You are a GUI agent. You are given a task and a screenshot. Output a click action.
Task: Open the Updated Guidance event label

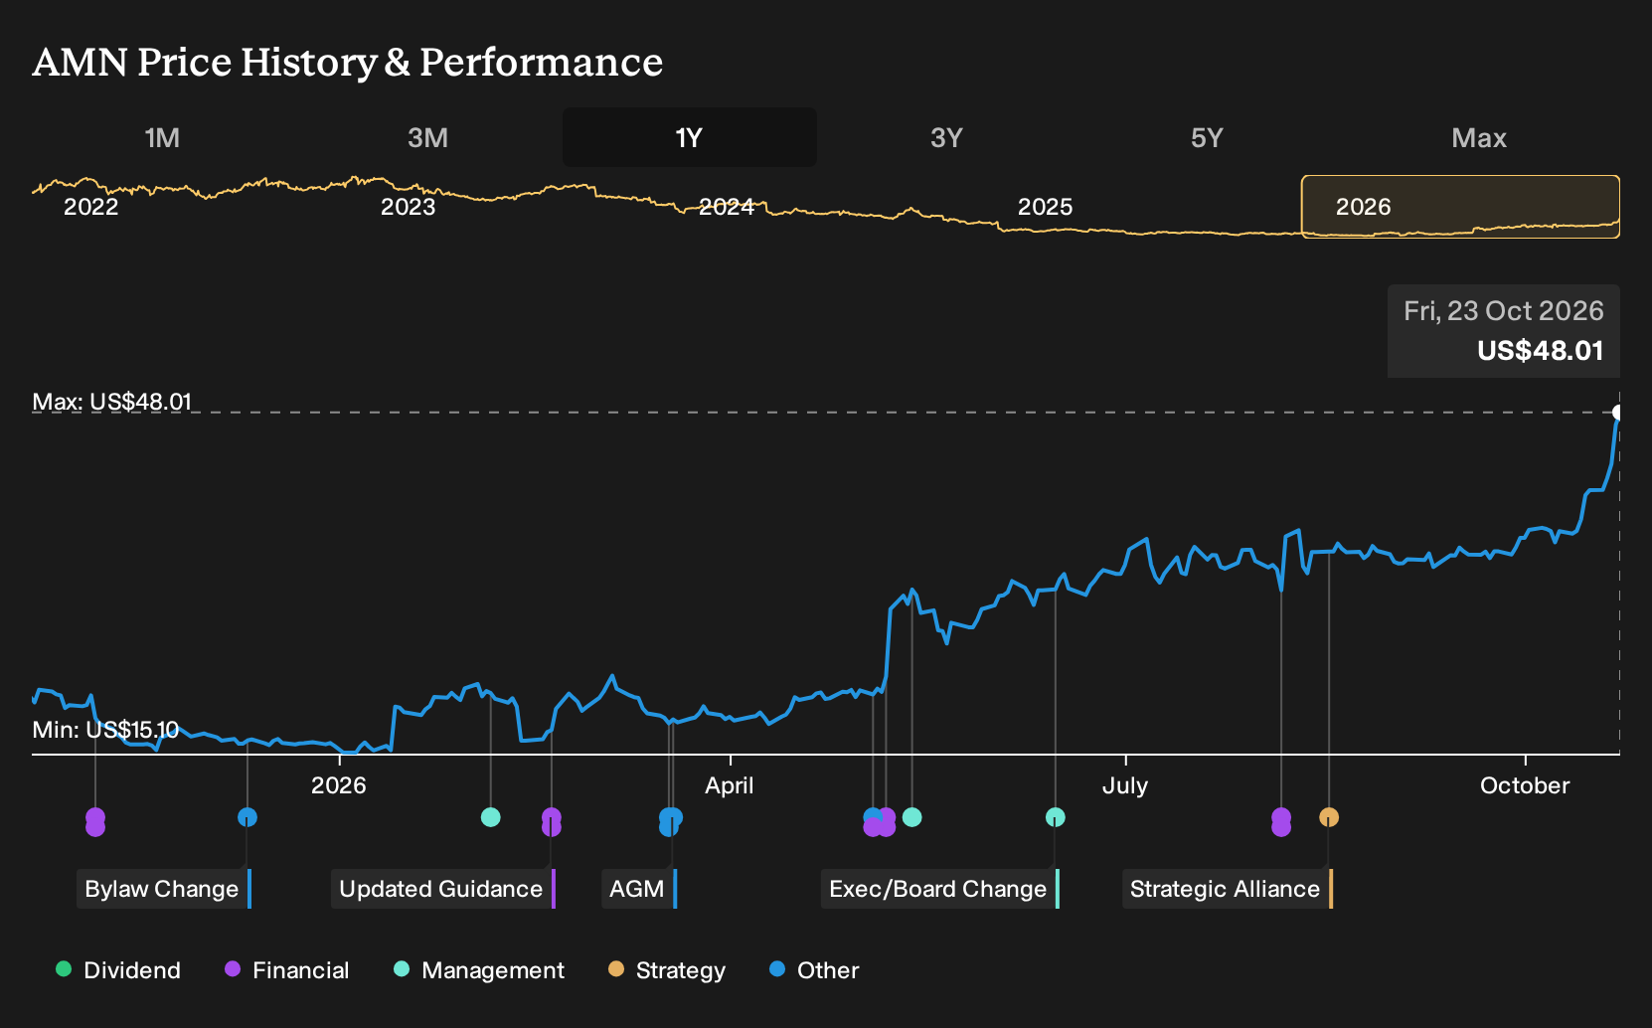click(x=442, y=889)
